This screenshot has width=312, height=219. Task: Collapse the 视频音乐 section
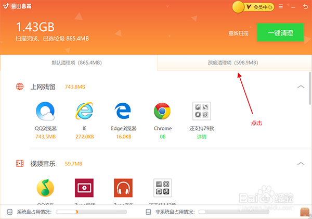coord(301,164)
